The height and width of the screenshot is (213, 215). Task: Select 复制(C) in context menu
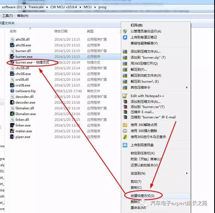pos(136,188)
